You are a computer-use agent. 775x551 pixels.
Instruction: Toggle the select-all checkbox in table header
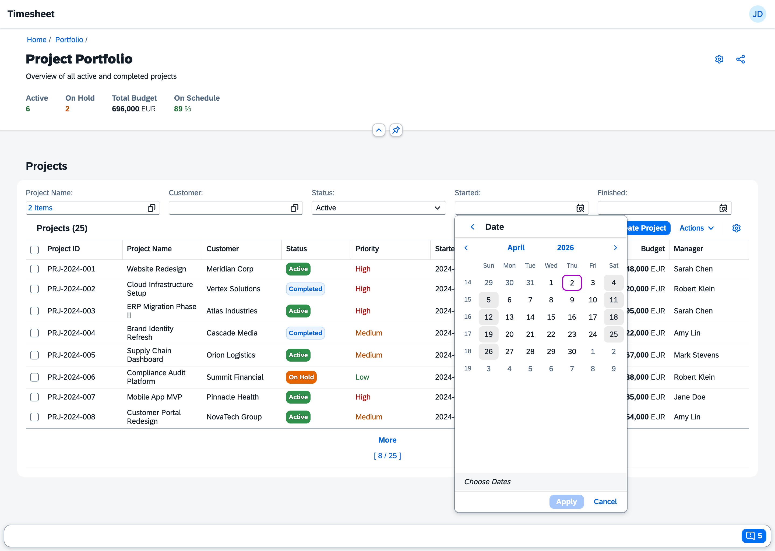tap(34, 250)
